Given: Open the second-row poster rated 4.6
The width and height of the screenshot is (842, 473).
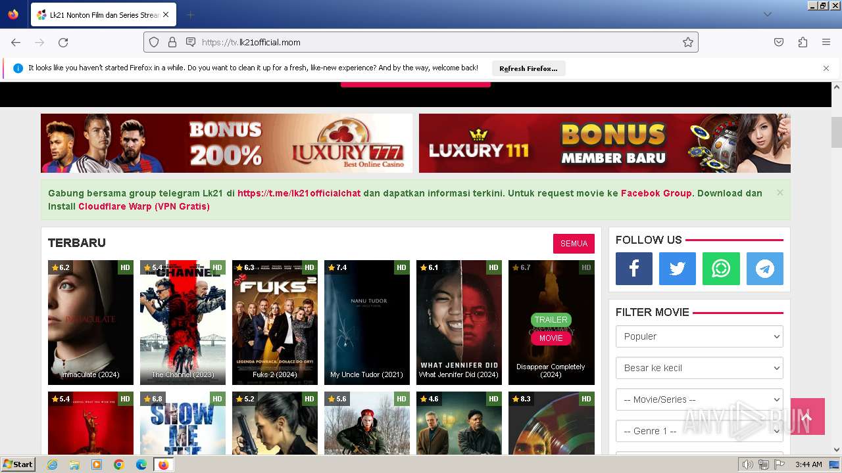Looking at the screenshot, I should 459,423.
